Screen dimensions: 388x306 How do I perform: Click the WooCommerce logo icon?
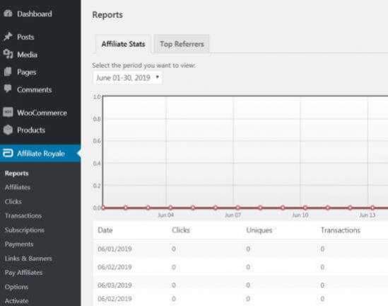click(8, 113)
